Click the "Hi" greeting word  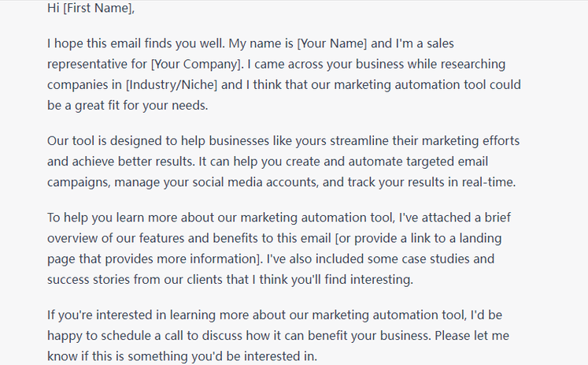click(x=54, y=9)
